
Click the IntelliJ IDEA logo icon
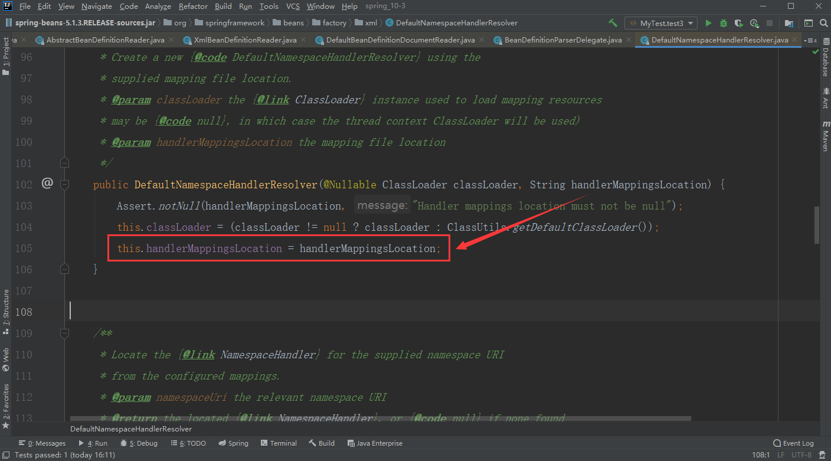[x=8, y=6]
